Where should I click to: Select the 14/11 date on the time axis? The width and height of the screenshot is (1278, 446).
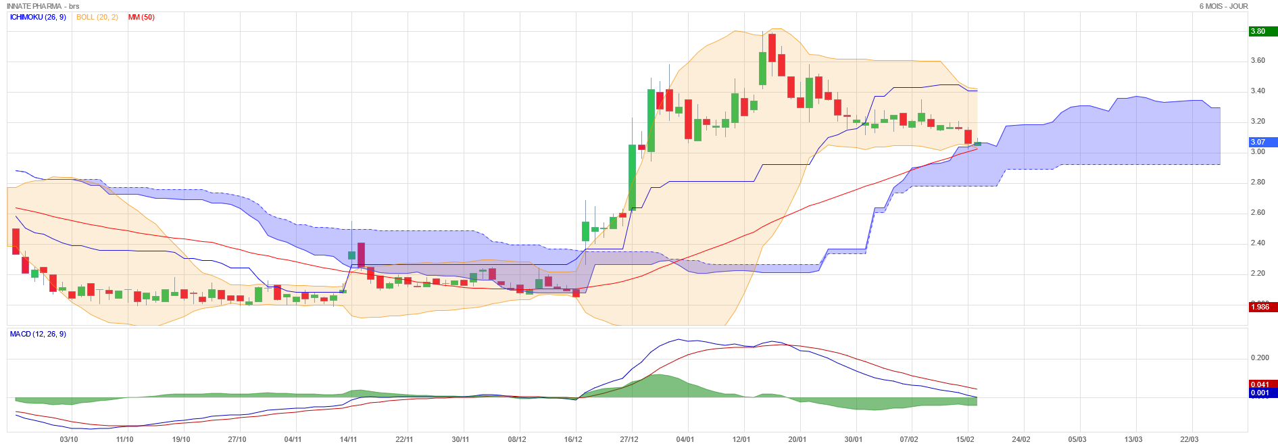348,439
